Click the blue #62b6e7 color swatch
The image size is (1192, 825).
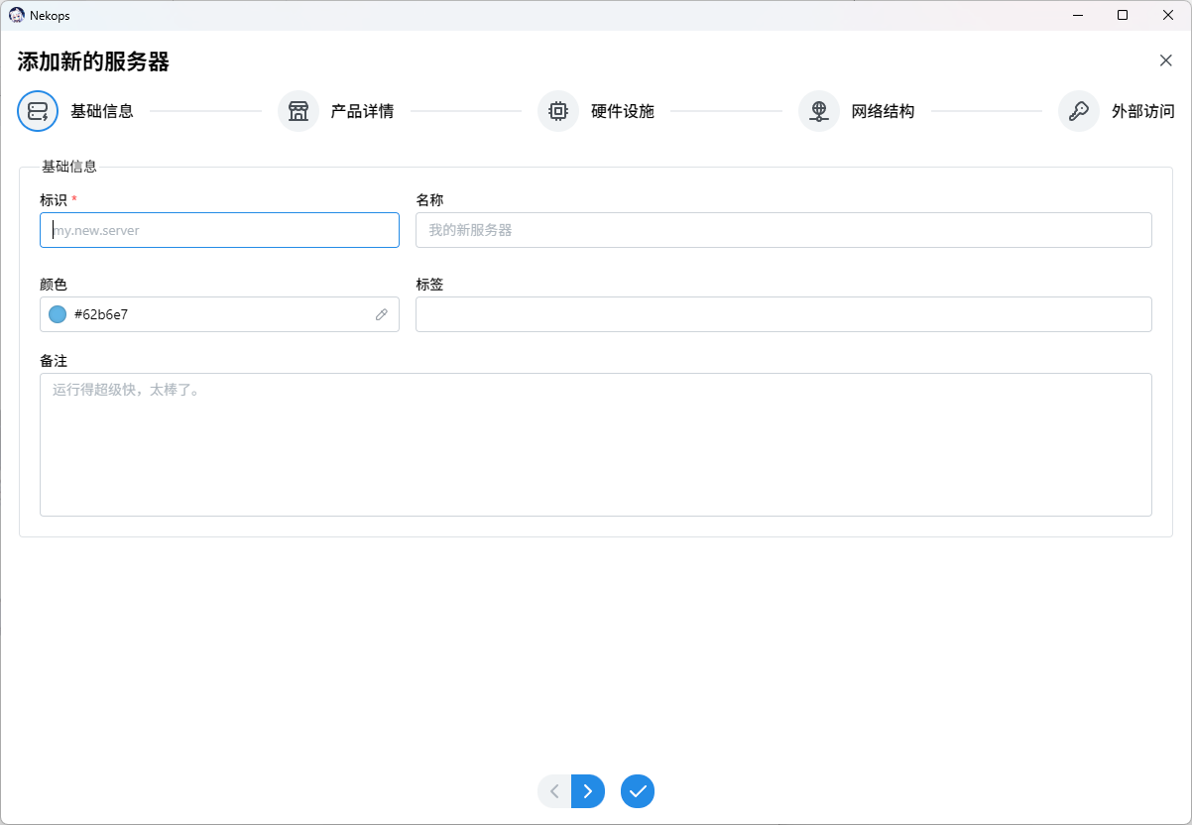click(58, 314)
